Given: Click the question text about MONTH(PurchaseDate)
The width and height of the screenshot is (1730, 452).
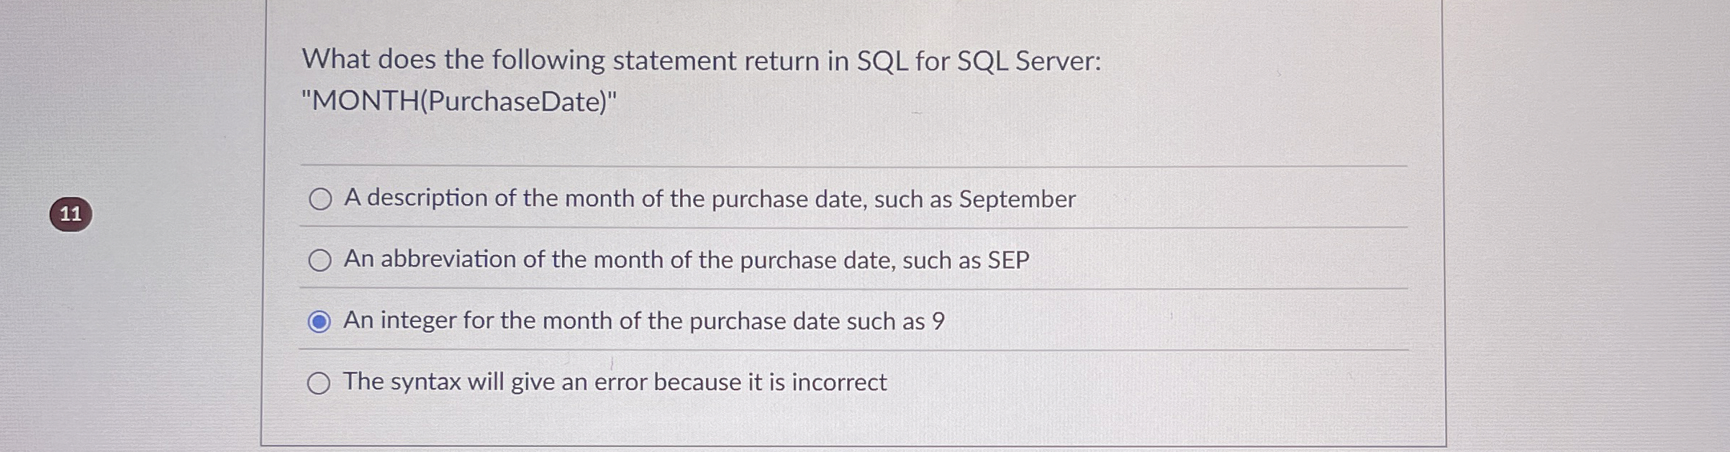Looking at the screenshot, I should coord(699,78).
